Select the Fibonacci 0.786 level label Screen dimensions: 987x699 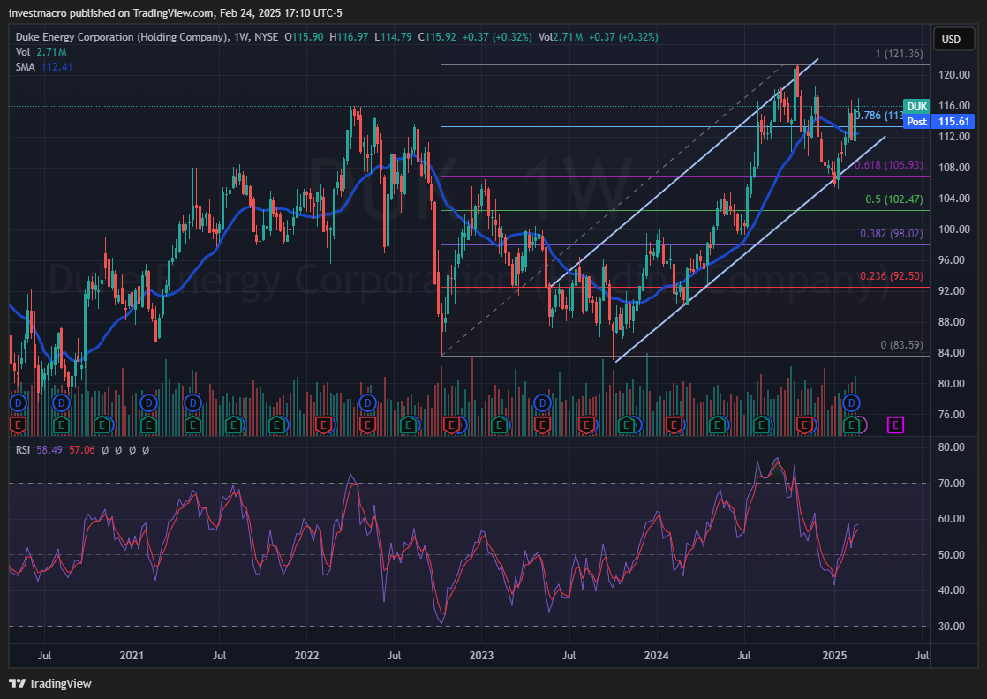[x=879, y=116]
